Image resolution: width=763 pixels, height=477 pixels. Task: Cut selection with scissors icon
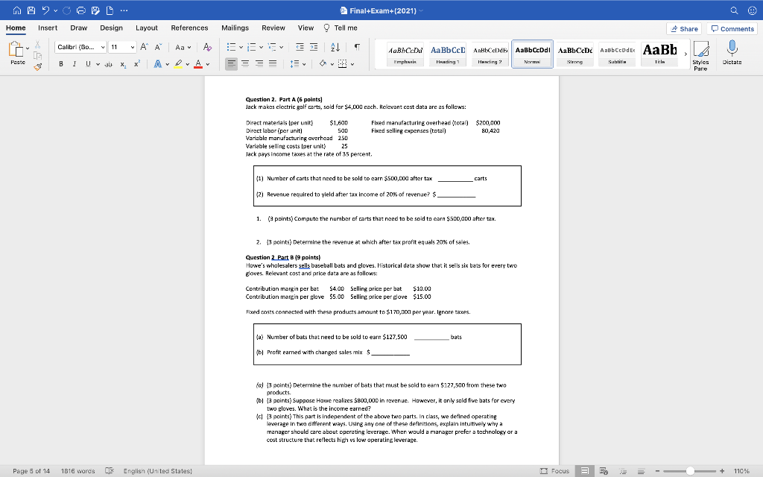[x=37, y=45]
